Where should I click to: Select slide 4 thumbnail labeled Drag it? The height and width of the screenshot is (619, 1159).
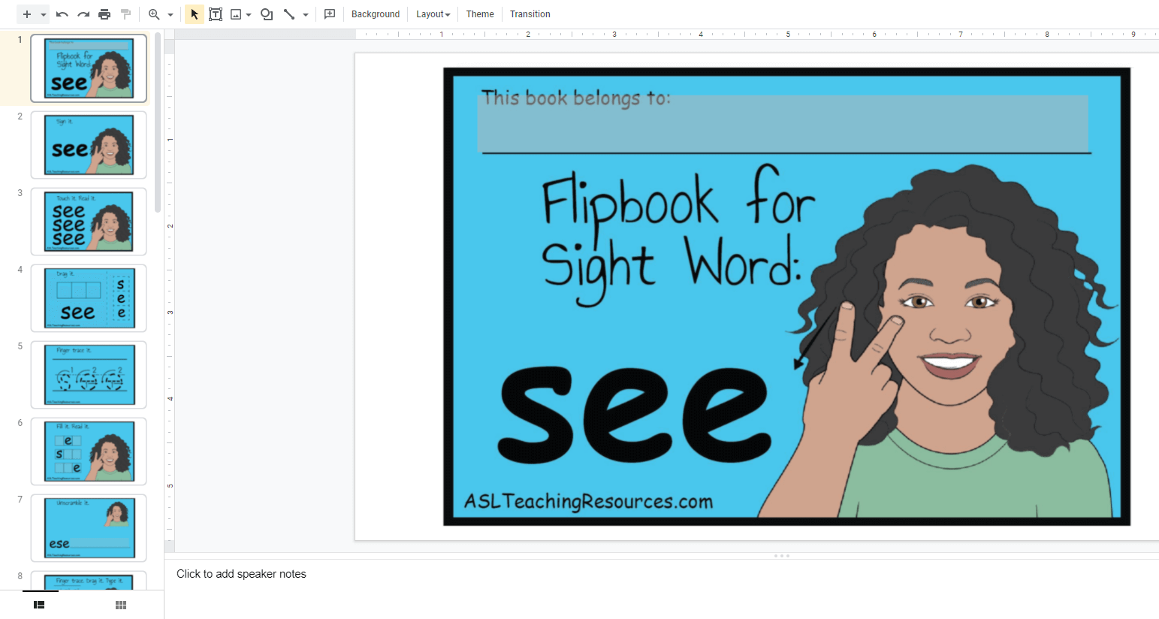coord(89,298)
